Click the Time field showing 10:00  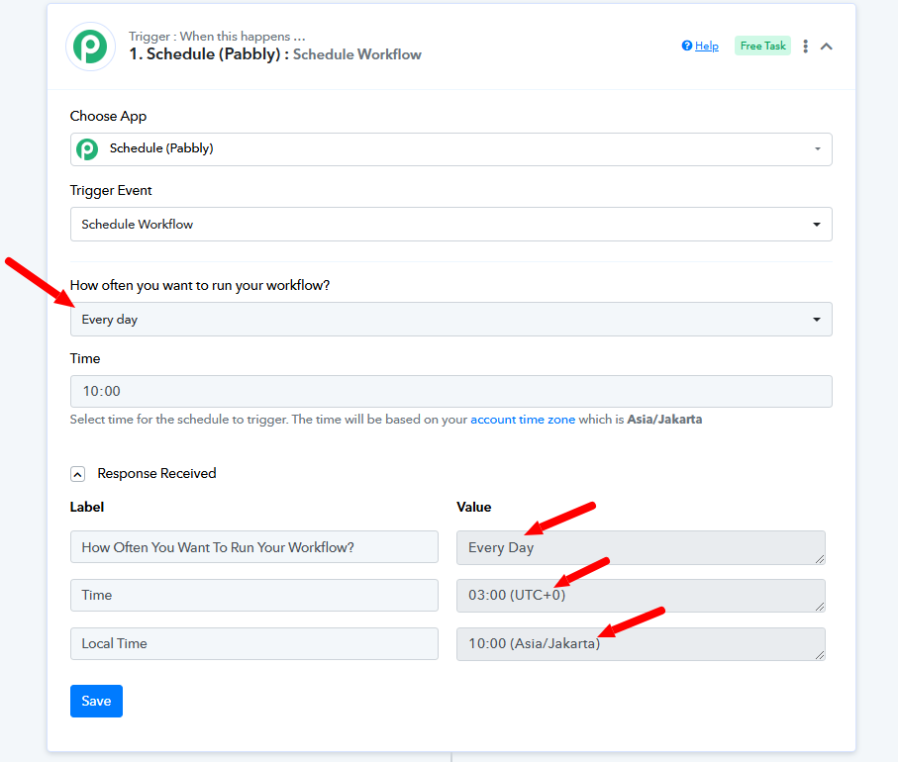[451, 392]
